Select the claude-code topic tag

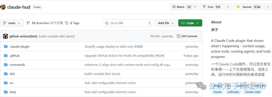(252, 92)
